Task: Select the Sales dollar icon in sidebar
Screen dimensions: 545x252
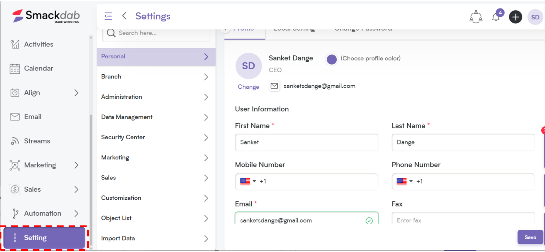Action: (15, 189)
